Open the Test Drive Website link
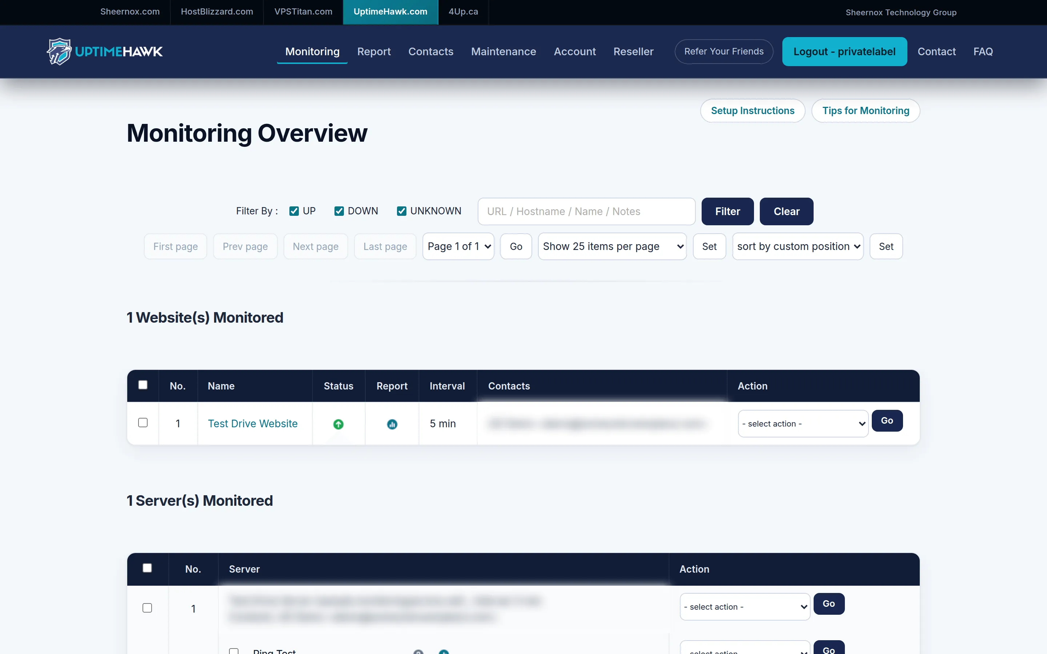 pyautogui.click(x=253, y=423)
